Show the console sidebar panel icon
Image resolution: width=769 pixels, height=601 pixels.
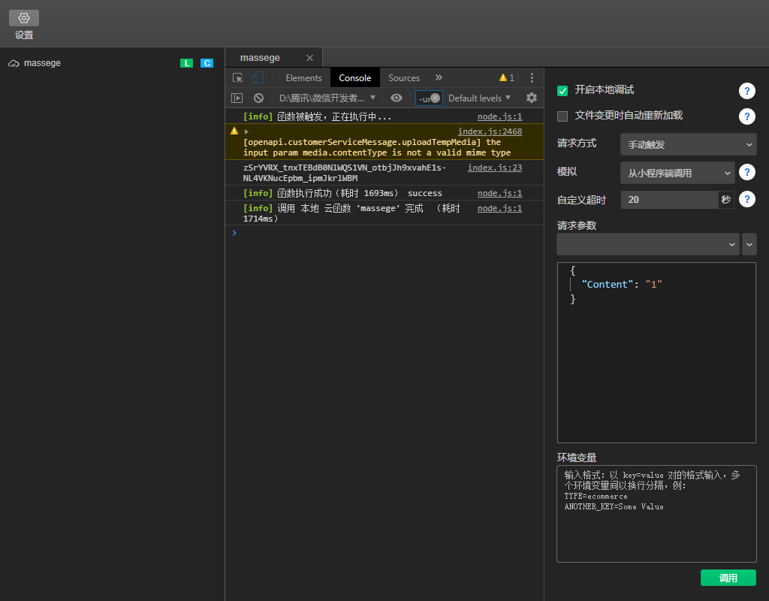click(237, 98)
